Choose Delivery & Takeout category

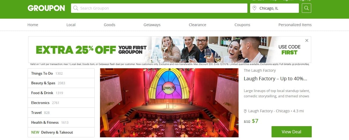click(61, 132)
